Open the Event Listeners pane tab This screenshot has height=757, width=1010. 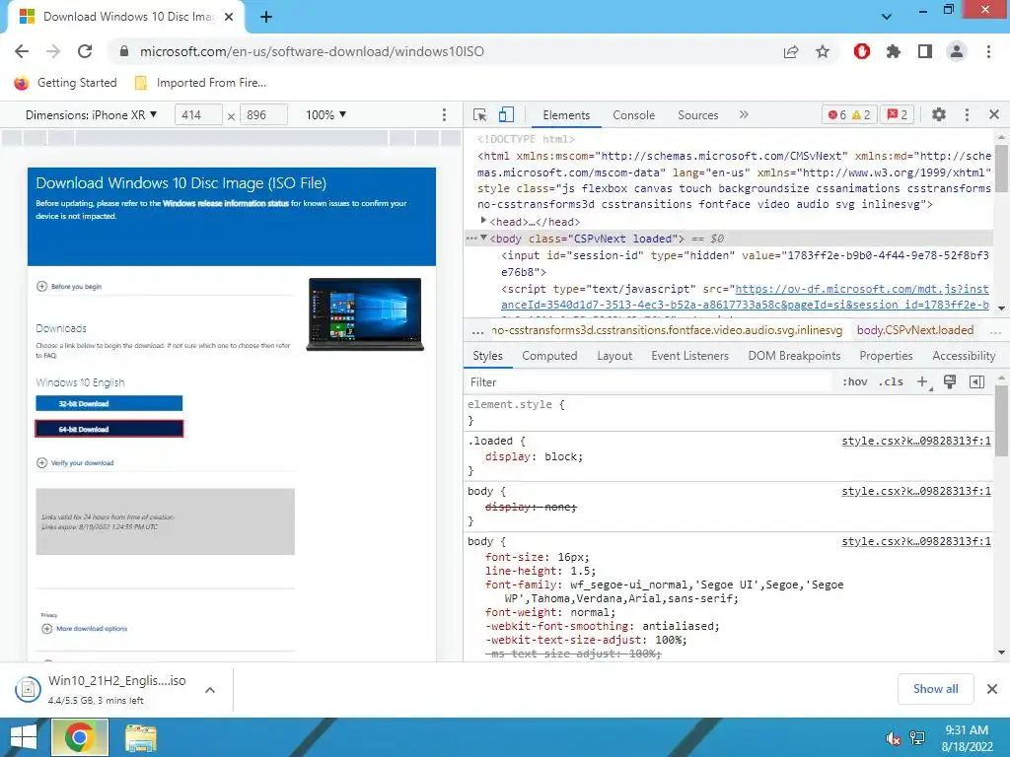click(689, 356)
